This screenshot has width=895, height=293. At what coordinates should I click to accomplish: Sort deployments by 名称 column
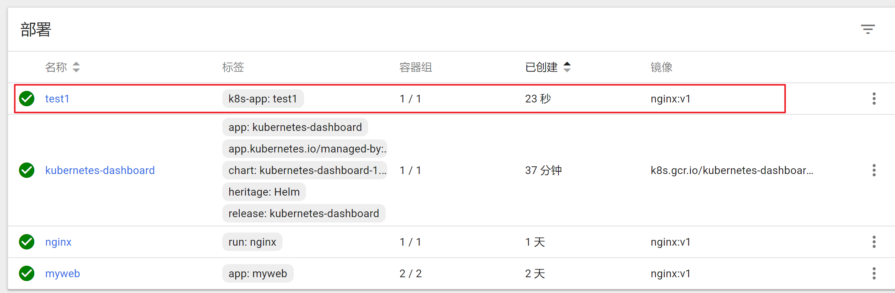56,67
